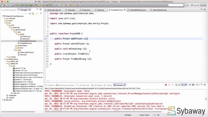Viewport: 208px width, 117px height.
Task: Open the Open Console dropdown arrow
Action: (199, 85)
